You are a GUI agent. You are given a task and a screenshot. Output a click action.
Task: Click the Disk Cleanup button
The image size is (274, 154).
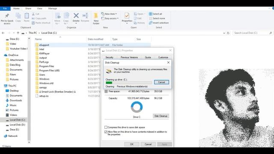click(161, 116)
